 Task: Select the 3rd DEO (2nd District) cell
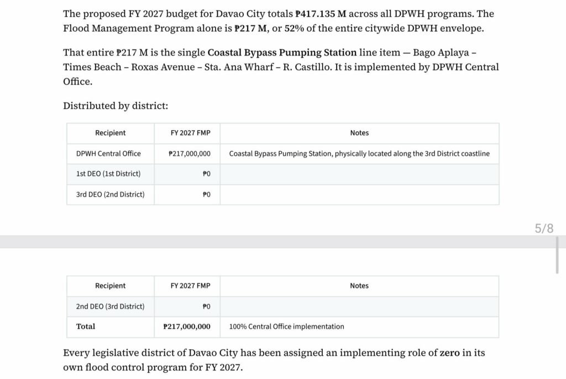(x=110, y=195)
